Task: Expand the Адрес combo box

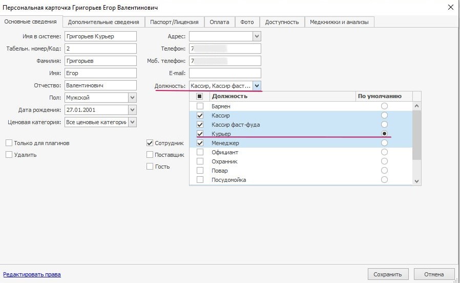Action: point(257,36)
